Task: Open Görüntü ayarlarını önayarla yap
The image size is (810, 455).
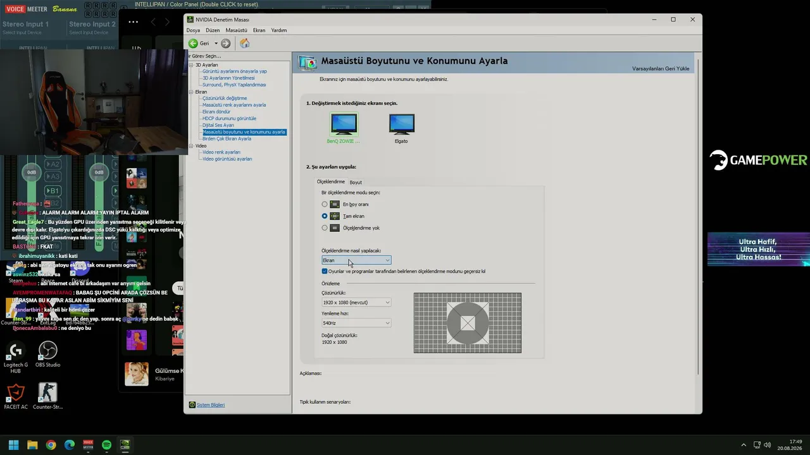Action: (x=234, y=71)
